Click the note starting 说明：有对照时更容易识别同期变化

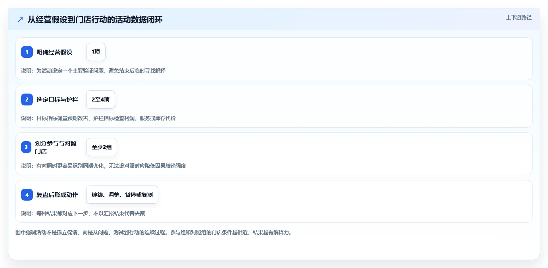click(x=104, y=166)
